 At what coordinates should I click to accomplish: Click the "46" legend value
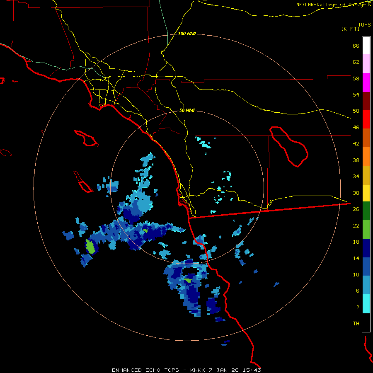click(x=356, y=128)
